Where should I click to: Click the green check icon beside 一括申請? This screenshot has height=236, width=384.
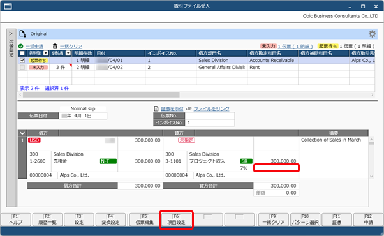click(21, 47)
